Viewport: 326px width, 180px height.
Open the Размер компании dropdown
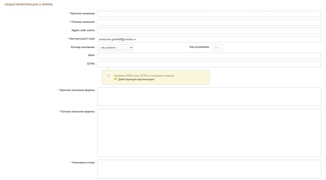coord(115,48)
